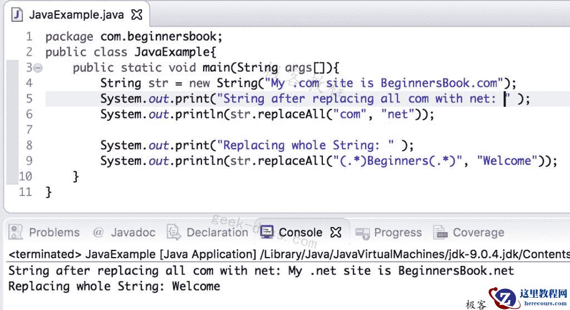Click the "com" argument on line 6
Viewport: 570px width, 310px height.
pos(350,115)
